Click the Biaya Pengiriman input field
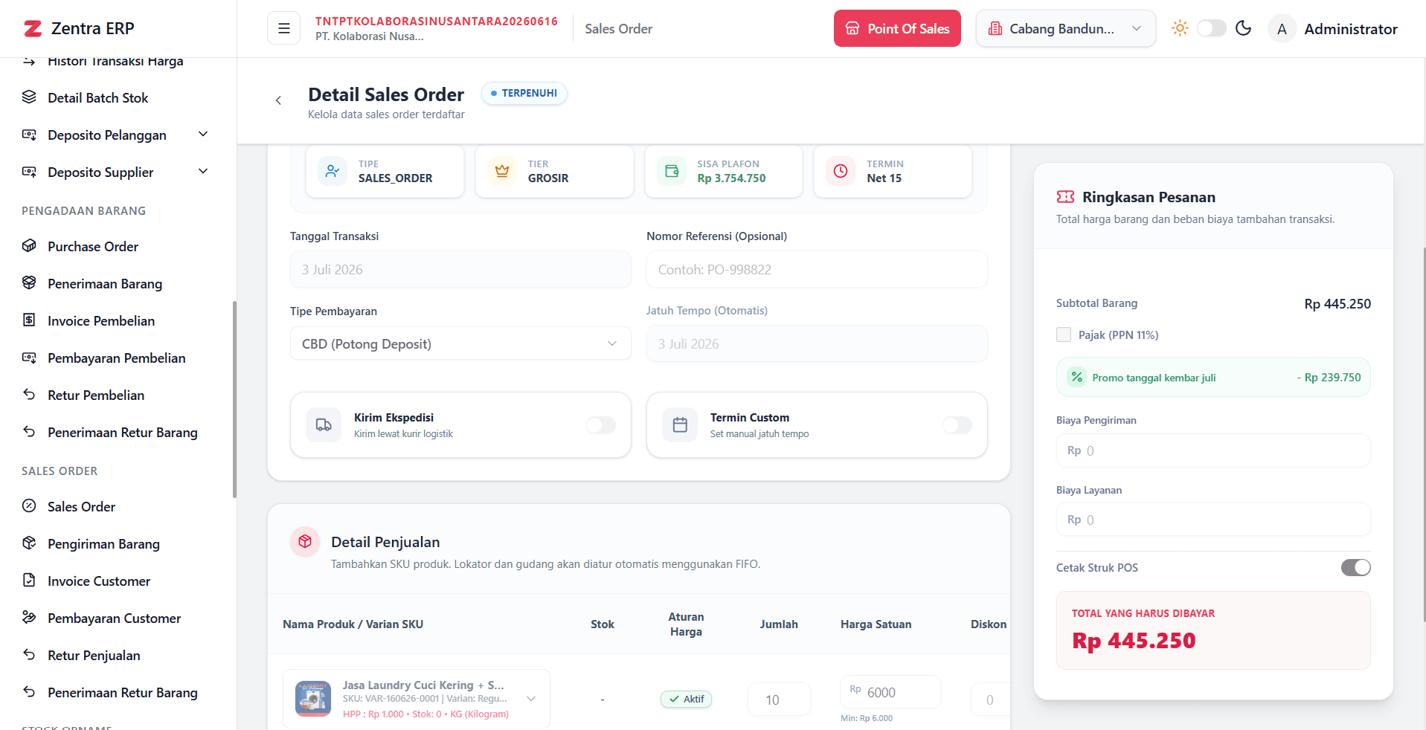The width and height of the screenshot is (1426, 730). [1213, 450]
